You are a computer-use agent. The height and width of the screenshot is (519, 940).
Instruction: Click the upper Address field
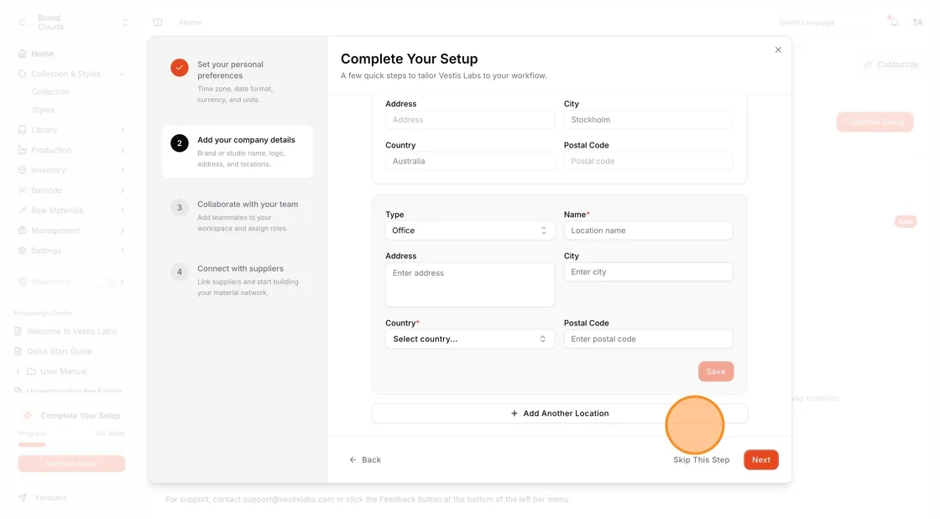469,120
